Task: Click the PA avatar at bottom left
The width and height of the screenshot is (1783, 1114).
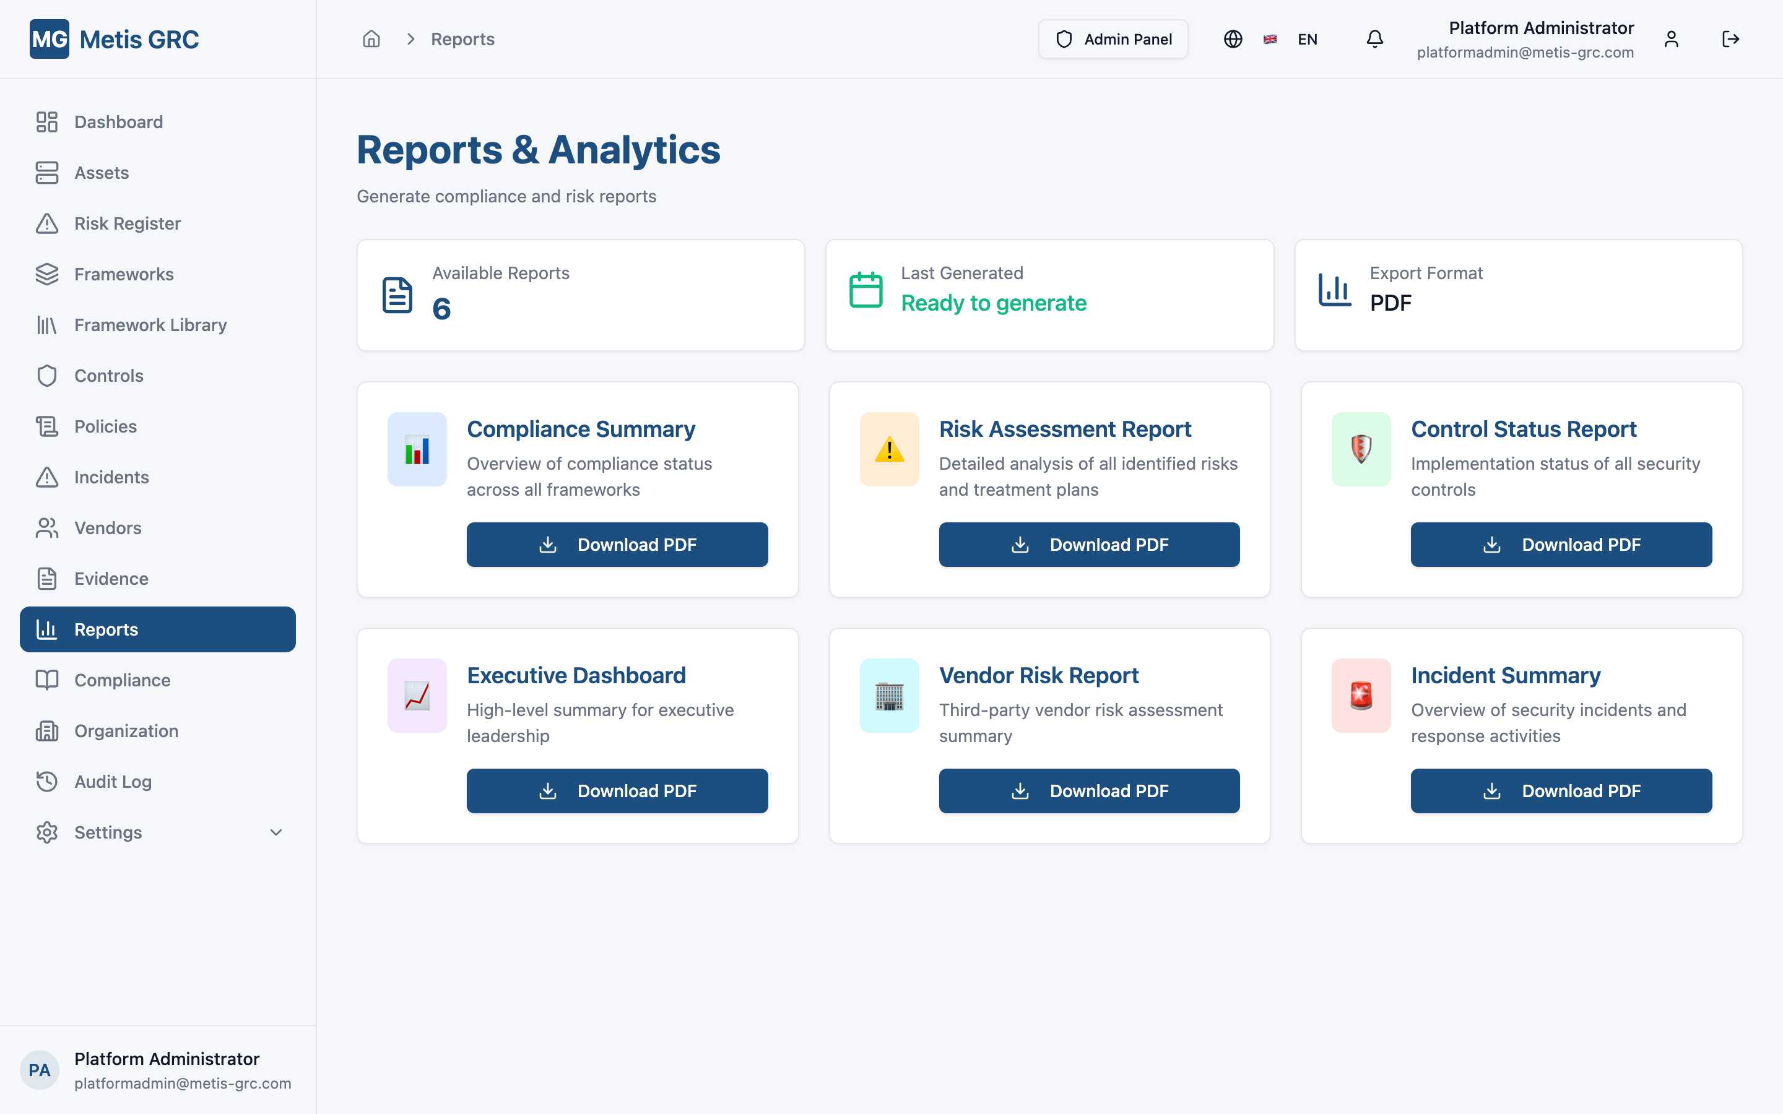Action: pyautogui.click(x=40, y=1070)
